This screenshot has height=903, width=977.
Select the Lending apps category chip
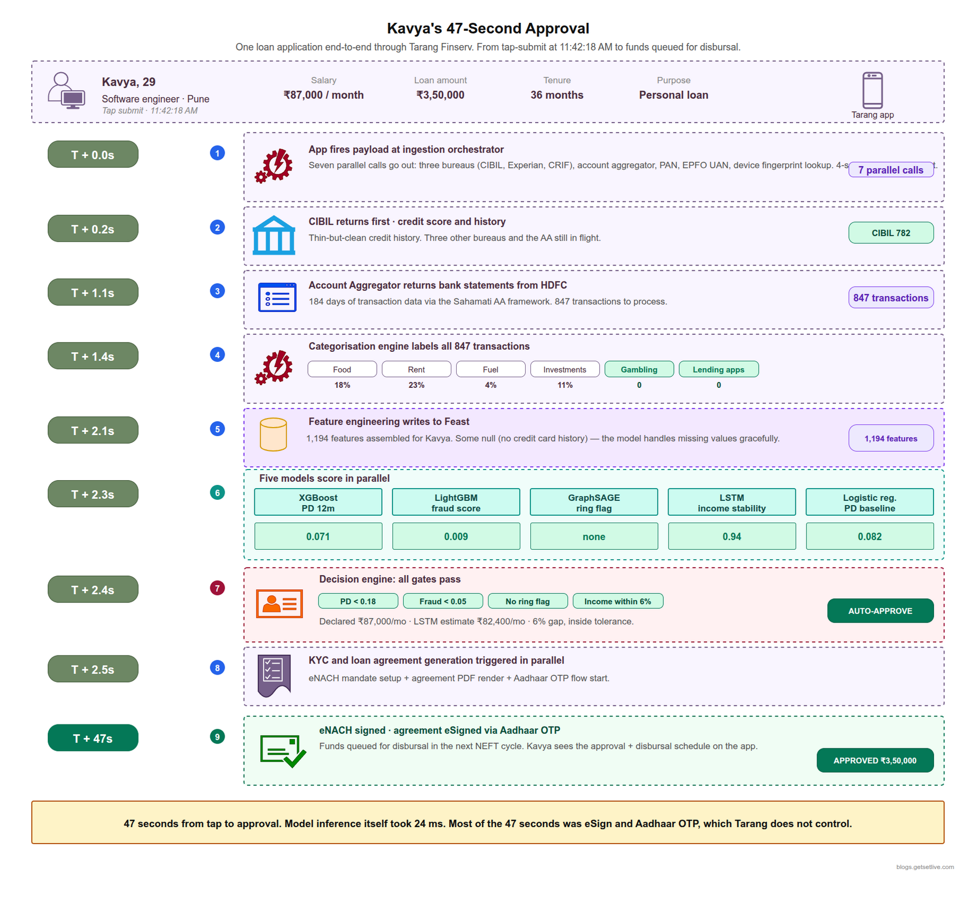719,370
